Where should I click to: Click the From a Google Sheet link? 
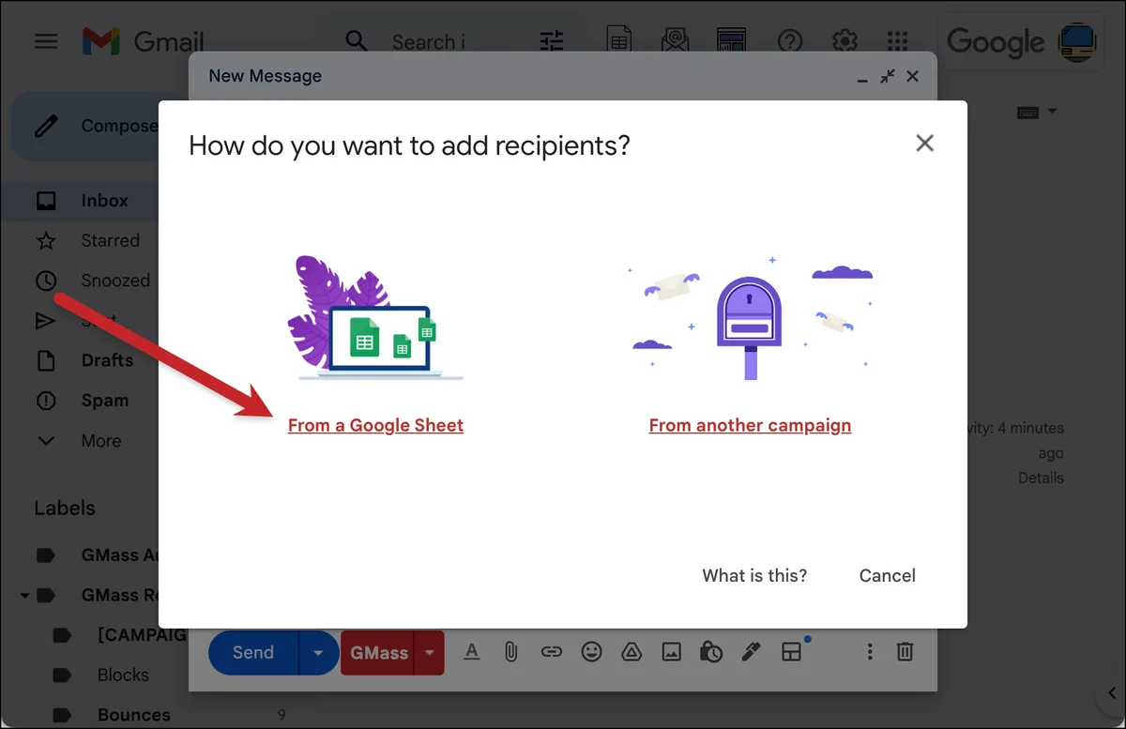(375, 425)
